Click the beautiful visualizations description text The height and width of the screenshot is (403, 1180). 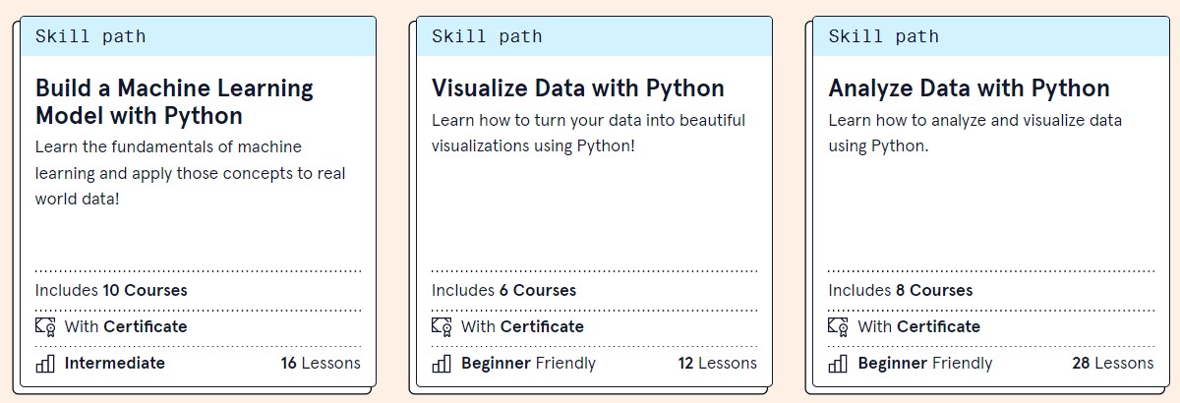point(588,133)
